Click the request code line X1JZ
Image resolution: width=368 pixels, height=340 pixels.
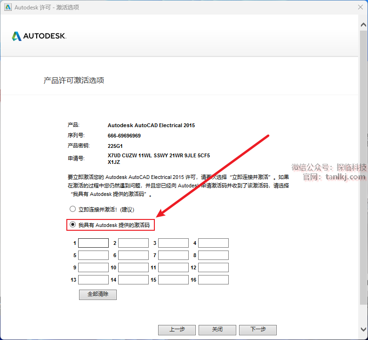(114, 162)
